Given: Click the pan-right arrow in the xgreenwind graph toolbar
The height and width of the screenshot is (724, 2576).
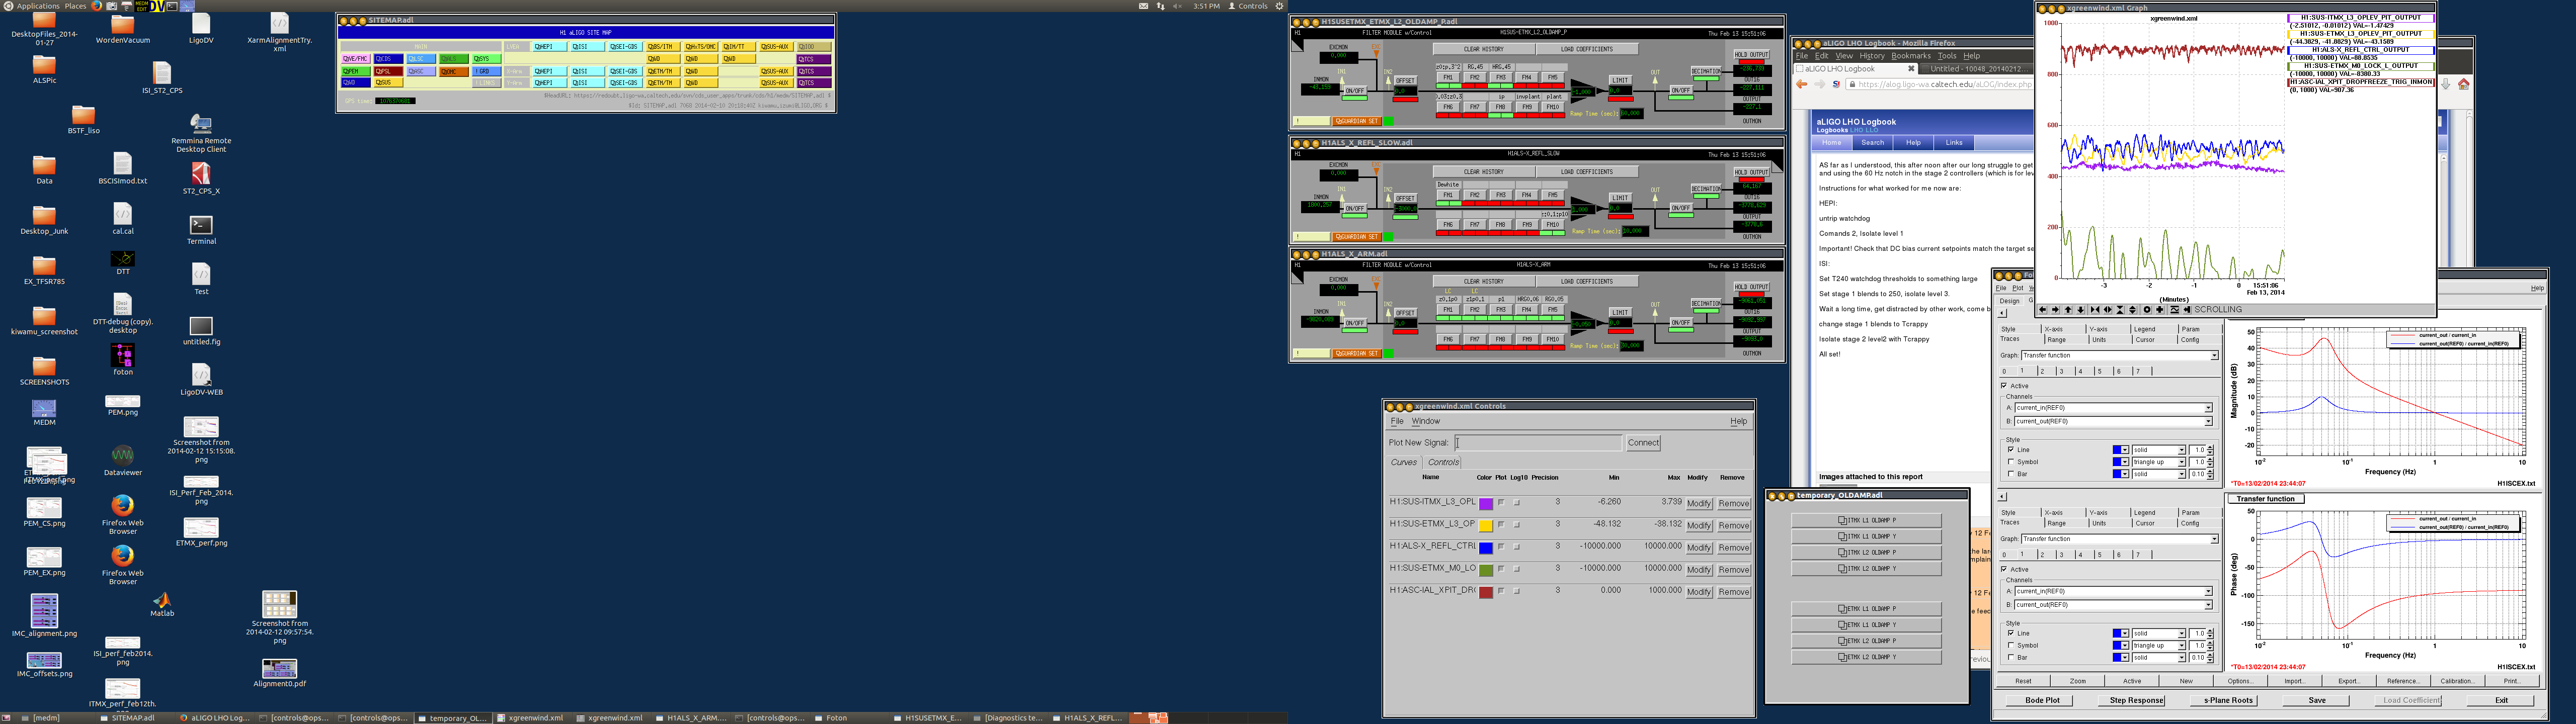Looking at the screenshot, I should [2056, 310].
